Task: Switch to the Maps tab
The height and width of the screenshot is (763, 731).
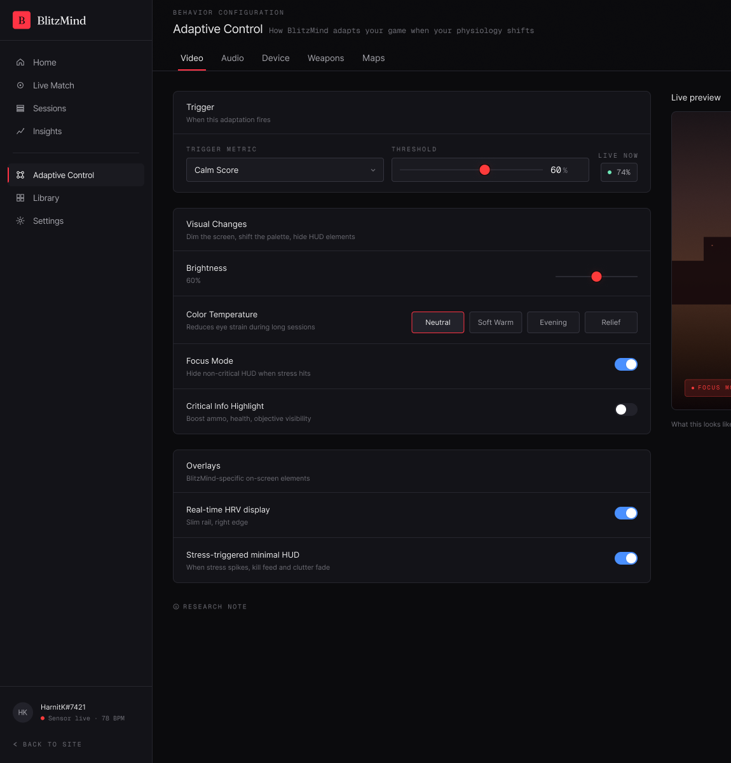Action: [x=374, y=58]
